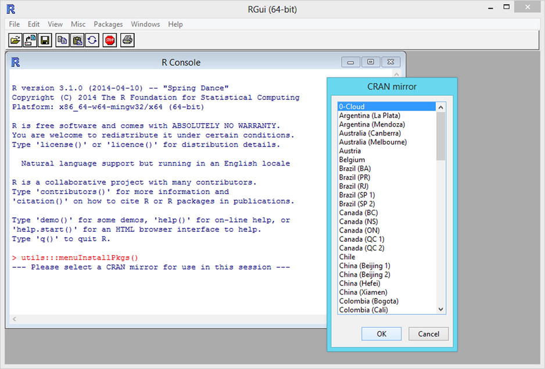Image resolution: width=545 pixels, height=369 pixels.
Task: Select the Brazil (BA) mirror
Action: (x=387, y=169)
